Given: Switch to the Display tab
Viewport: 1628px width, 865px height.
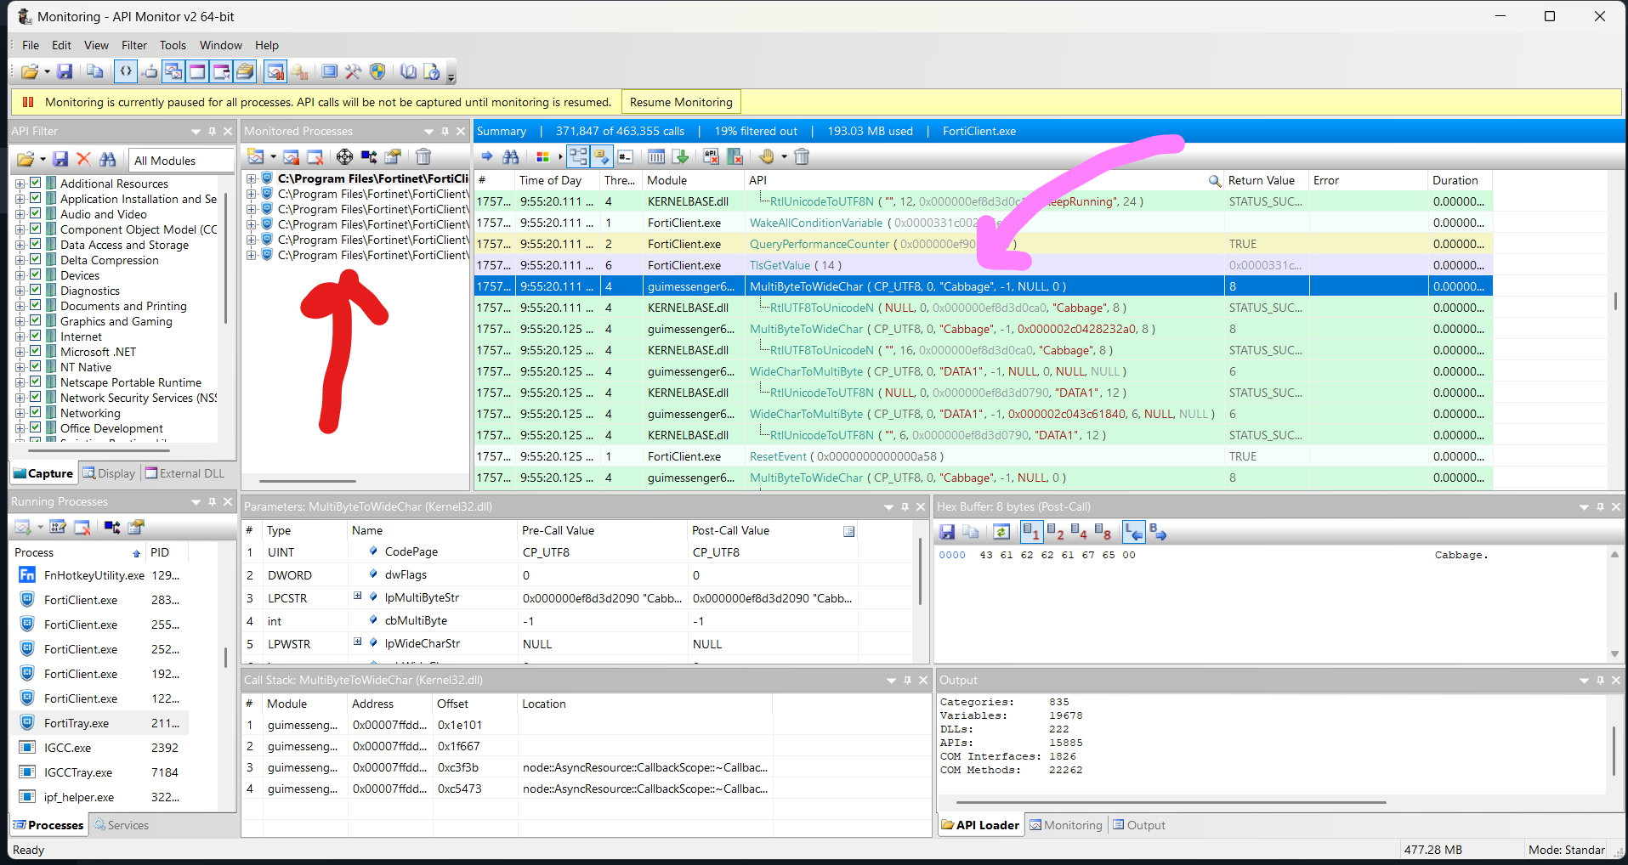Looking at the screenshot, I should [x=109, y=473].
